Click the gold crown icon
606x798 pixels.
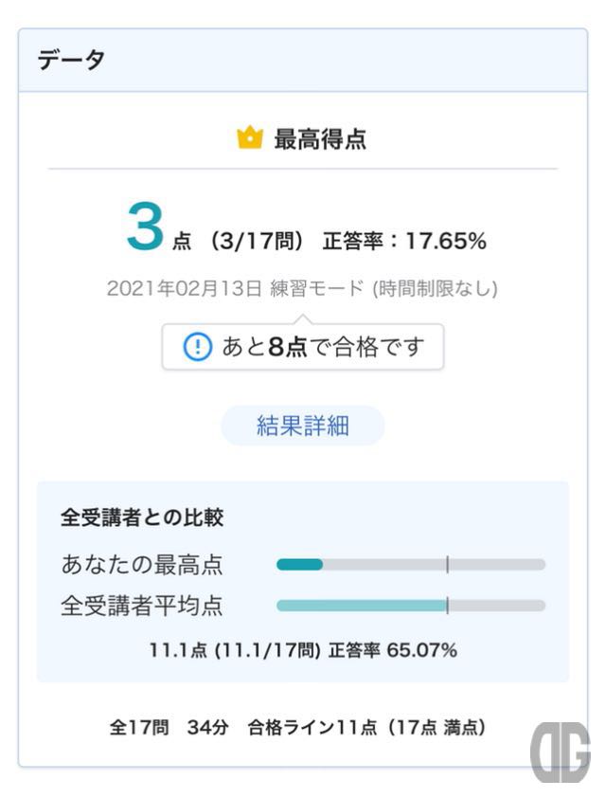(250, 138)
